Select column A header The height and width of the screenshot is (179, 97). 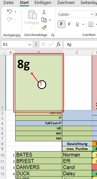[10, 52]
